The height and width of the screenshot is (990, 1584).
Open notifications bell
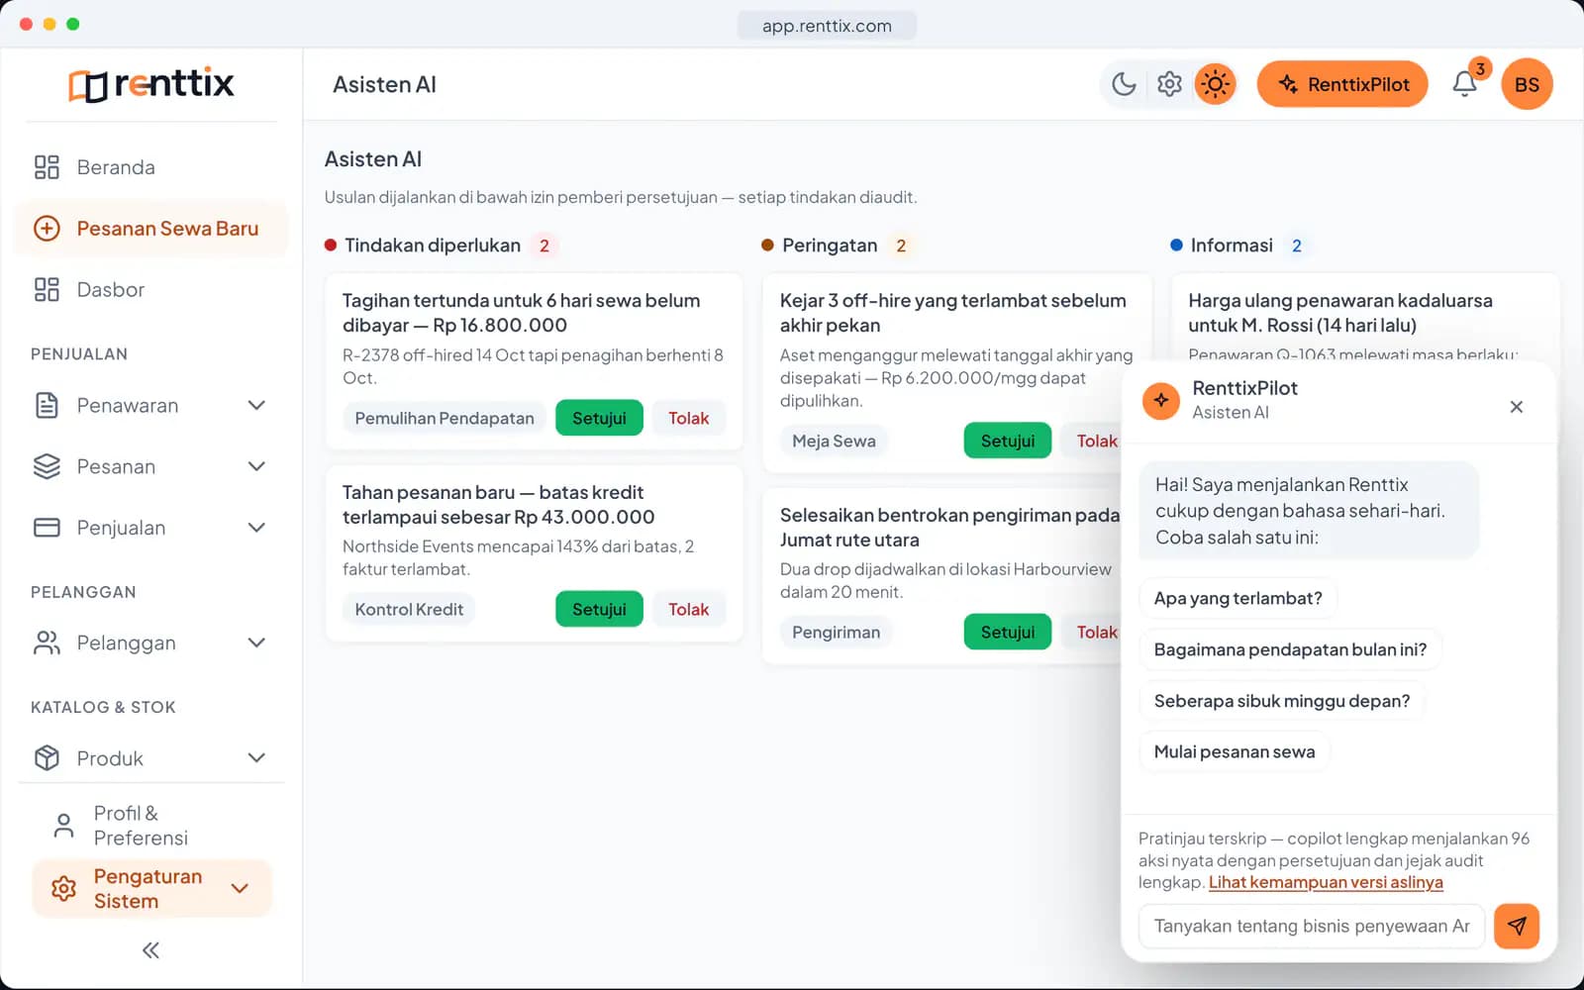(1465, 84)
